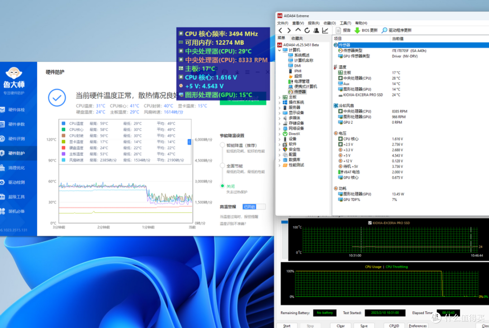This screenshot has height=328, width=489.
Task: Click the AIDA64 refresh icon
Action: (307, 30)
